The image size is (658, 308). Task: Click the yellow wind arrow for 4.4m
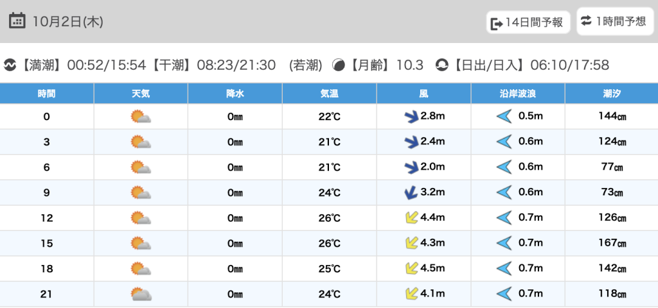410,218
